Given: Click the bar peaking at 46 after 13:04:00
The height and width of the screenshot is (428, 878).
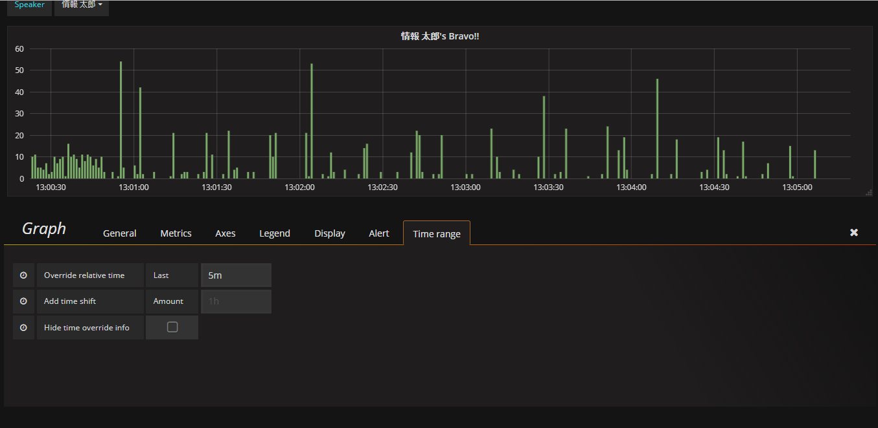Looking at the screenshot, I should click(657, 129).
